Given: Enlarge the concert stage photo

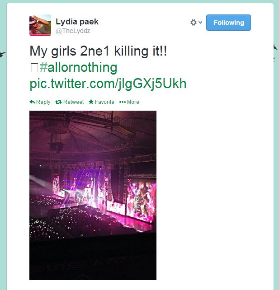Looking at the screenshot, I should (x=93, y=195).
